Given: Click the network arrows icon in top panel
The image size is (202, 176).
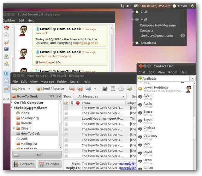Looking at the screenshot, I should coord(122,6).
